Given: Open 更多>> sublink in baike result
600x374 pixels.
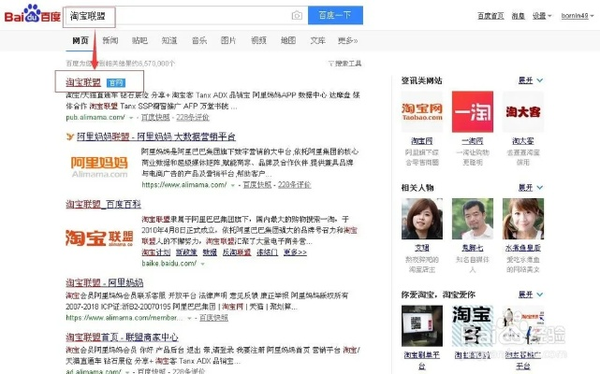Looking at the screenshot, I should (x=295, y=252).
